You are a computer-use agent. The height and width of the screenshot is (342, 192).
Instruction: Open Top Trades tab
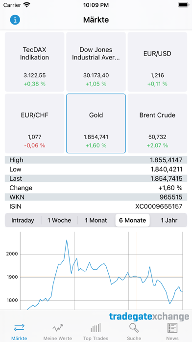[96, 331]
